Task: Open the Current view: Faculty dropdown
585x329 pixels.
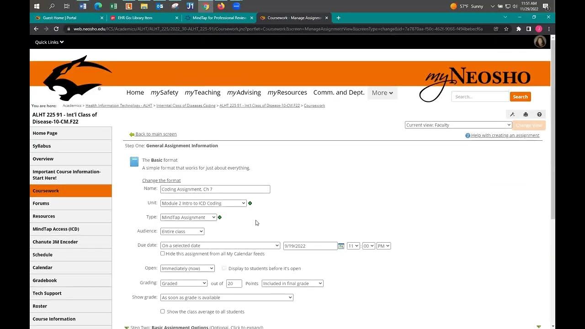Action: tap(458, 125)
